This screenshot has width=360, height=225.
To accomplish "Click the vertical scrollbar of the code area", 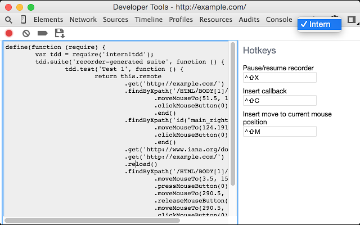I will [233, 114].
